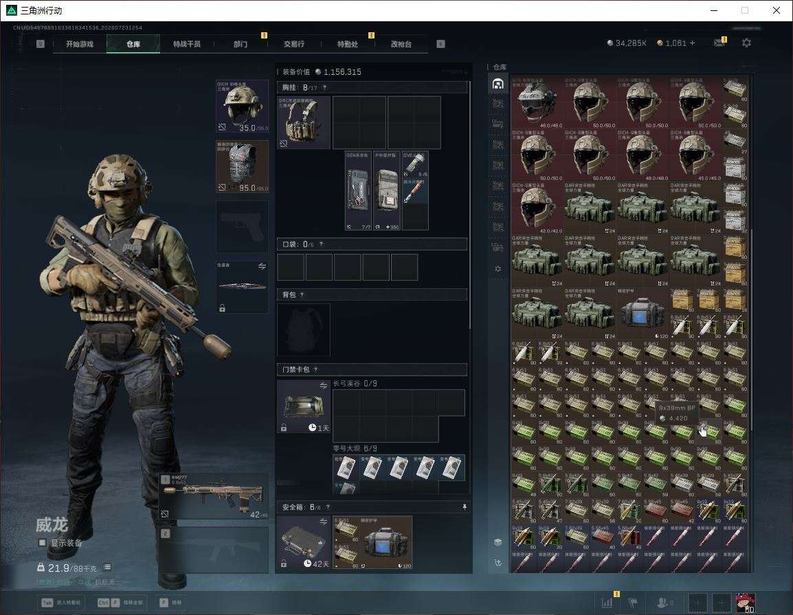
Task: Expand the weight details list icon
Action: click(107, 567)
